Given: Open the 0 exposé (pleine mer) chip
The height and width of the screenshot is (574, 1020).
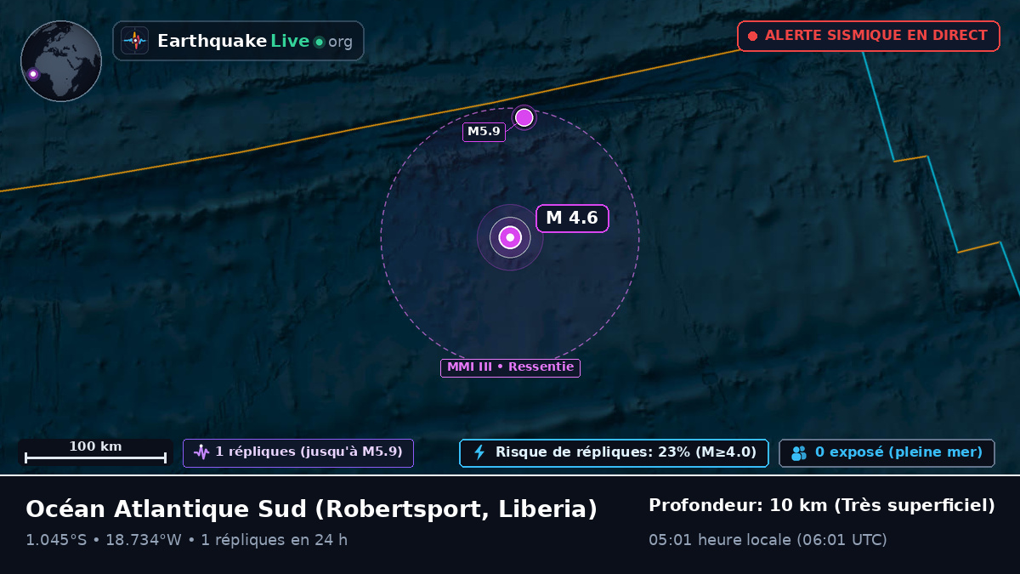Looking at the screenshot, I should [x=887, y=452].
